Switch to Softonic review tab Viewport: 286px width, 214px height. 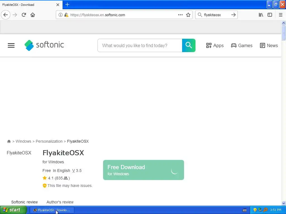point(25,202)
